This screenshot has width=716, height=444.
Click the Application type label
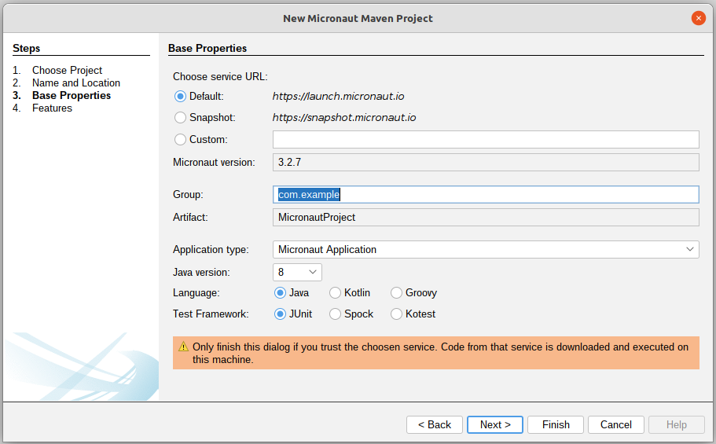tap(211, 250)
